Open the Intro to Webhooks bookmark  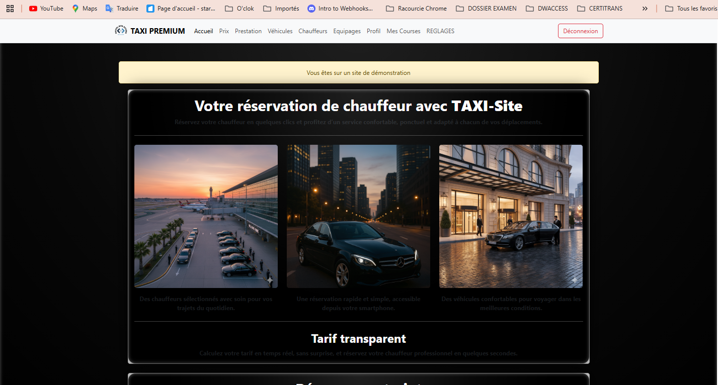pos(341,8)
